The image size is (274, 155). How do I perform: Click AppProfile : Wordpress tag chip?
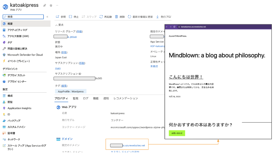pyautogui.click(x=71, y=91)
